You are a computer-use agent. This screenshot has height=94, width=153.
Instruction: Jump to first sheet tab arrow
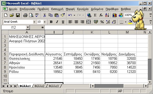pyautogui.click(x=3, y=86)
